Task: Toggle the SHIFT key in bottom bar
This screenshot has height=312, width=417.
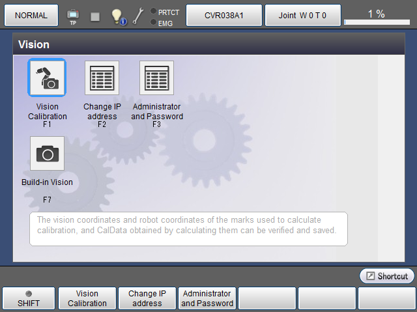Action: (29, 298)
